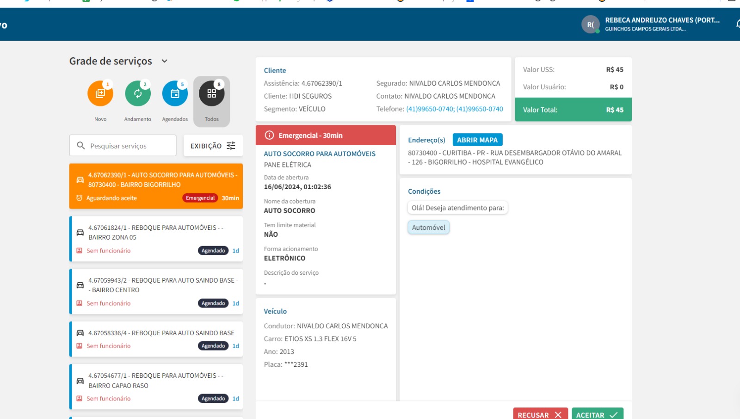This screenshot has height=419, width=740.
Task: Click the ABRIR MAPA button
Action: click(477, 140)
